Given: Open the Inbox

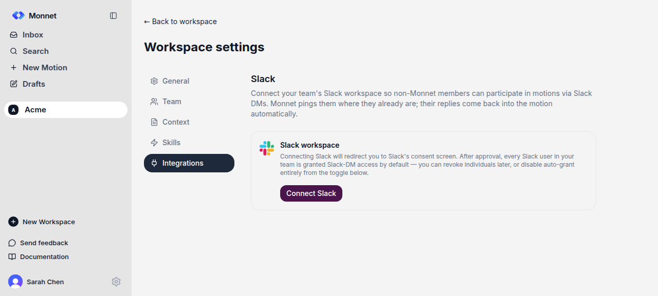Looking at the screenshot, I should (66, 35).
